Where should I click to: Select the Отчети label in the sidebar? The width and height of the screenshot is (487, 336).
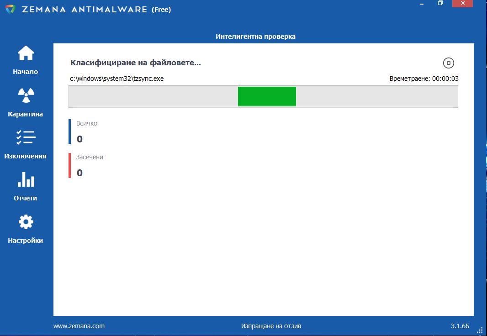point(26,198)
